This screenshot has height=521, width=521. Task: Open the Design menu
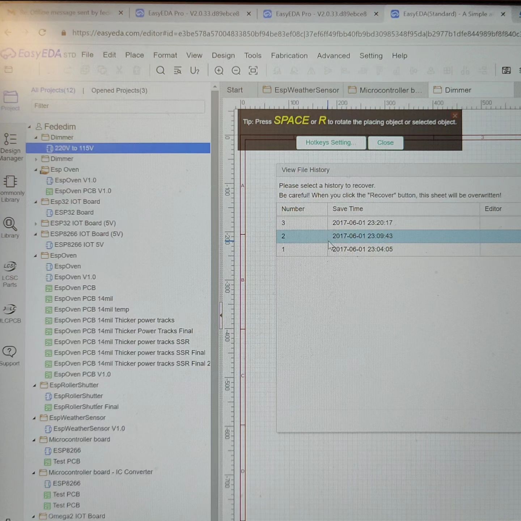(x=223, y=55)
